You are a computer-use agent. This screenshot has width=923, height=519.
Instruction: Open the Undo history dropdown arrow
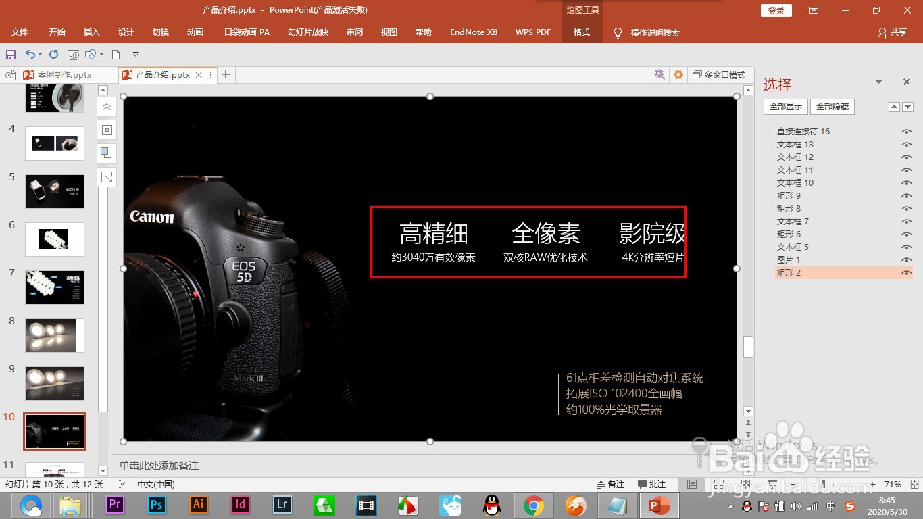pos(40,55)
